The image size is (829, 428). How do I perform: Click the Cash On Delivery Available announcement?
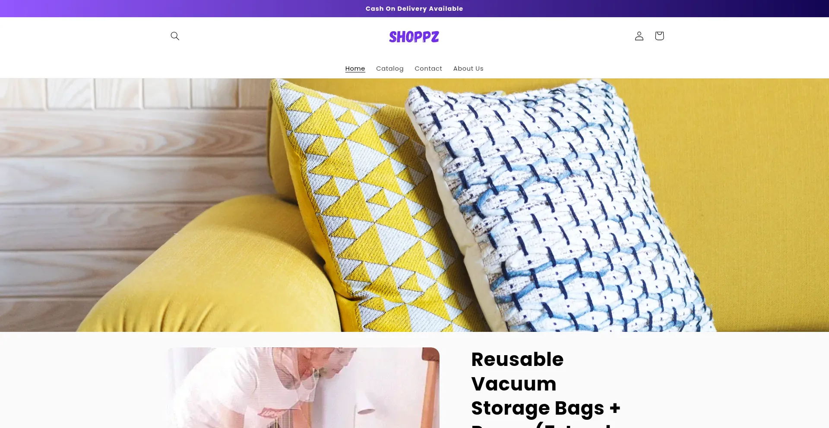(x=414, y=9)
